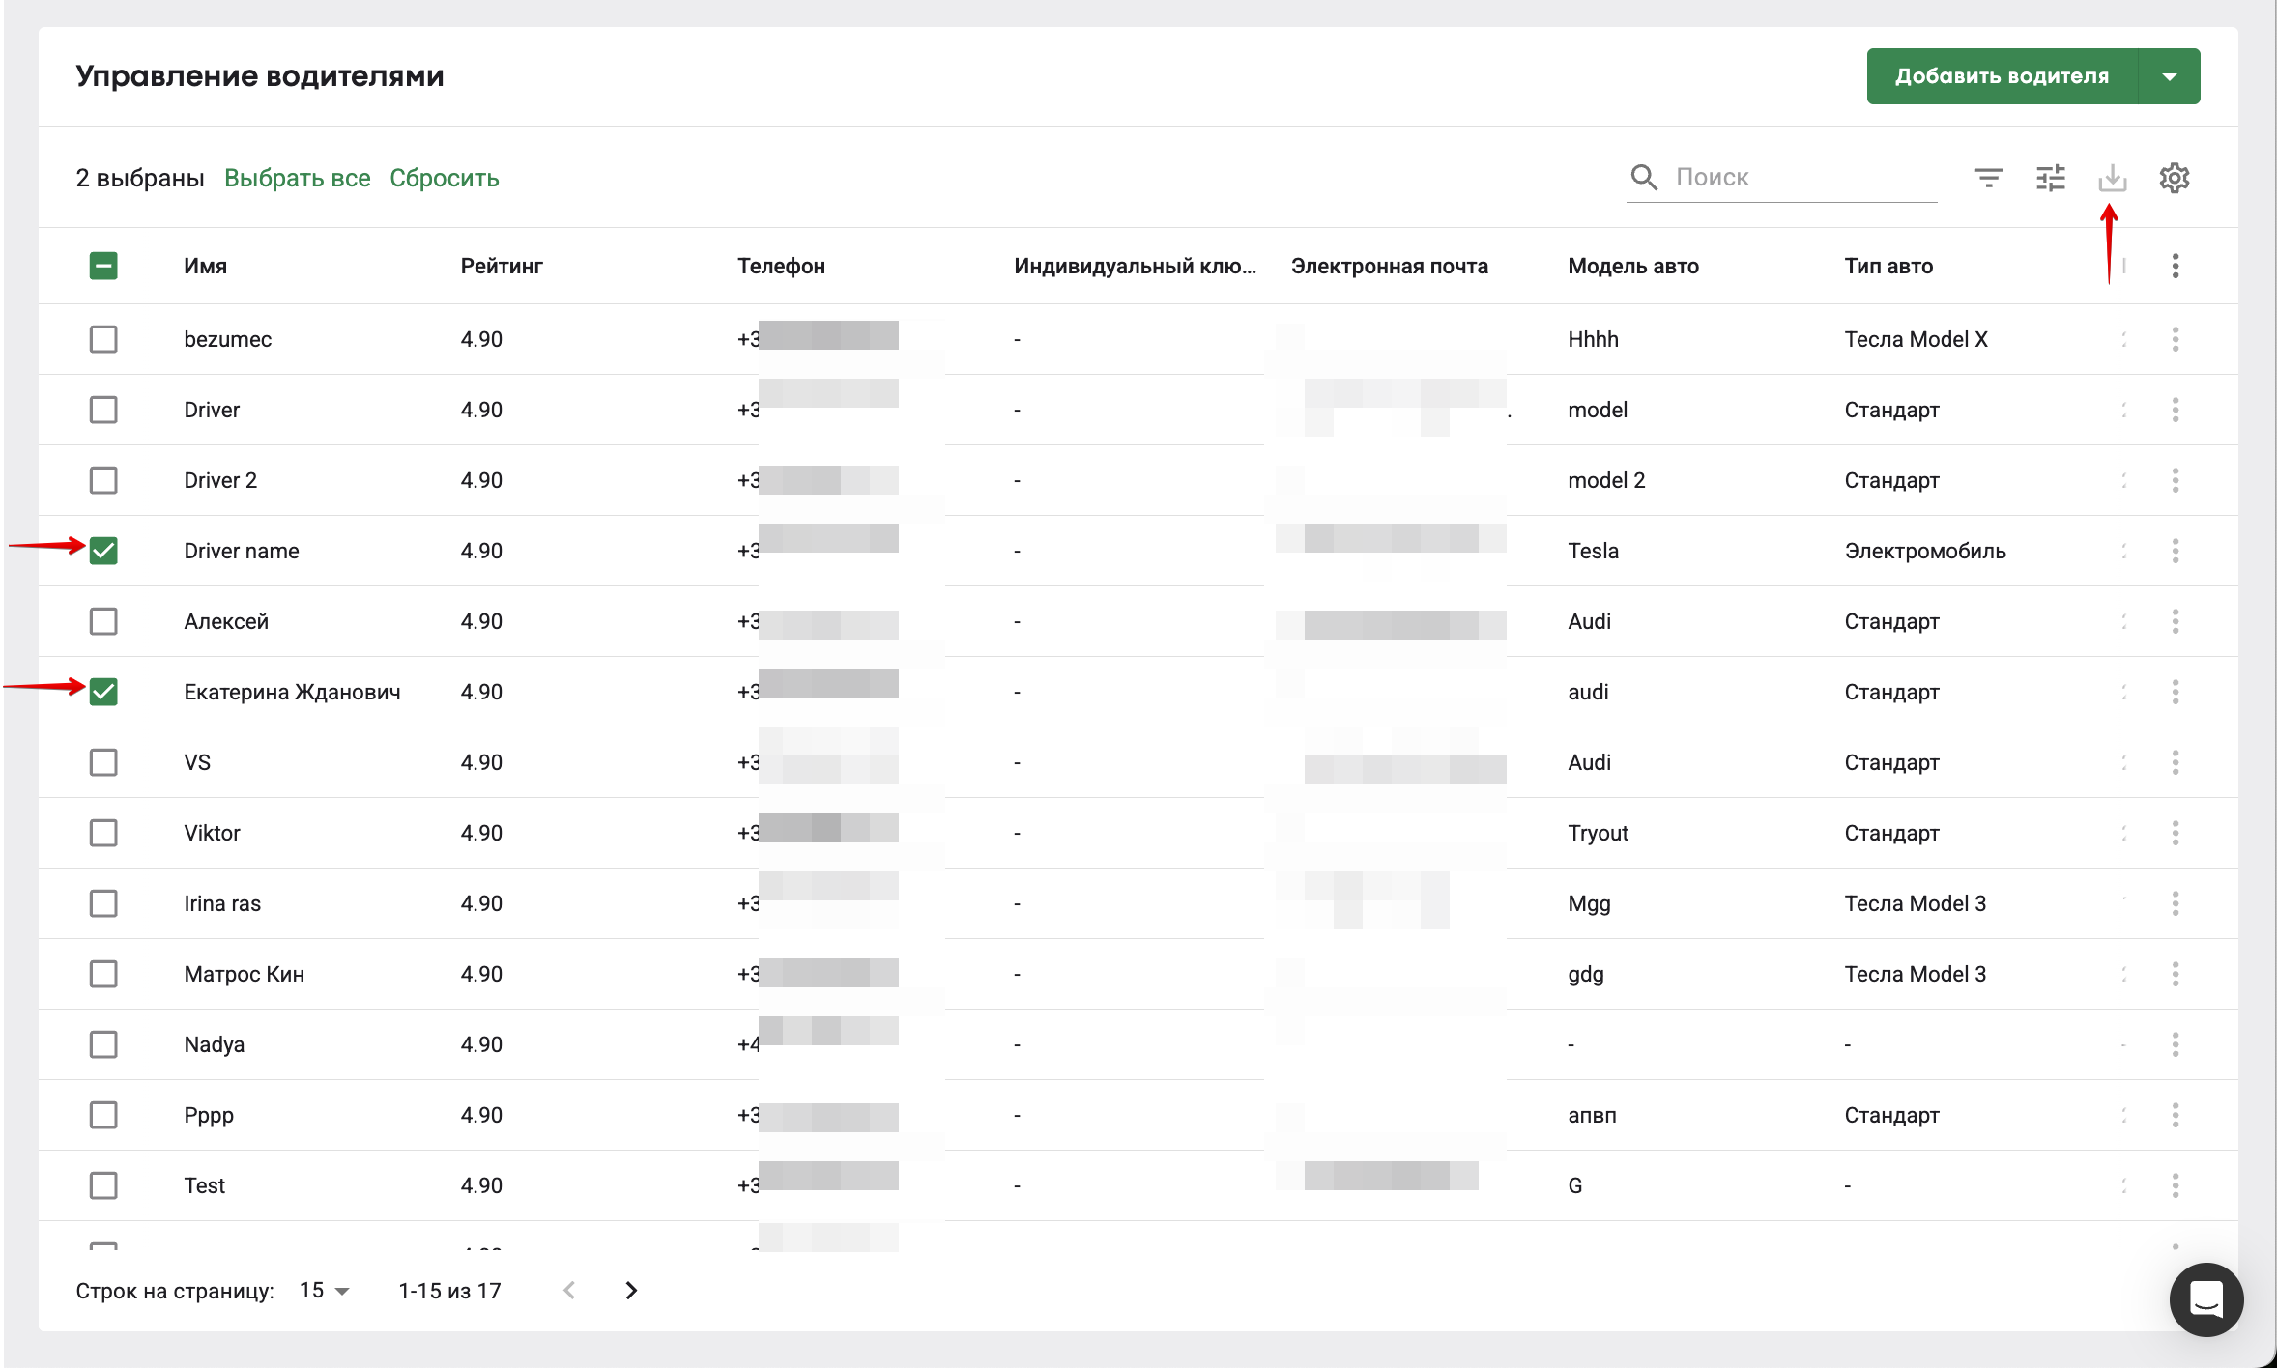The image size is (2277, 1368).
Task: Open chat support bubble icon
Action: 2205,1299
